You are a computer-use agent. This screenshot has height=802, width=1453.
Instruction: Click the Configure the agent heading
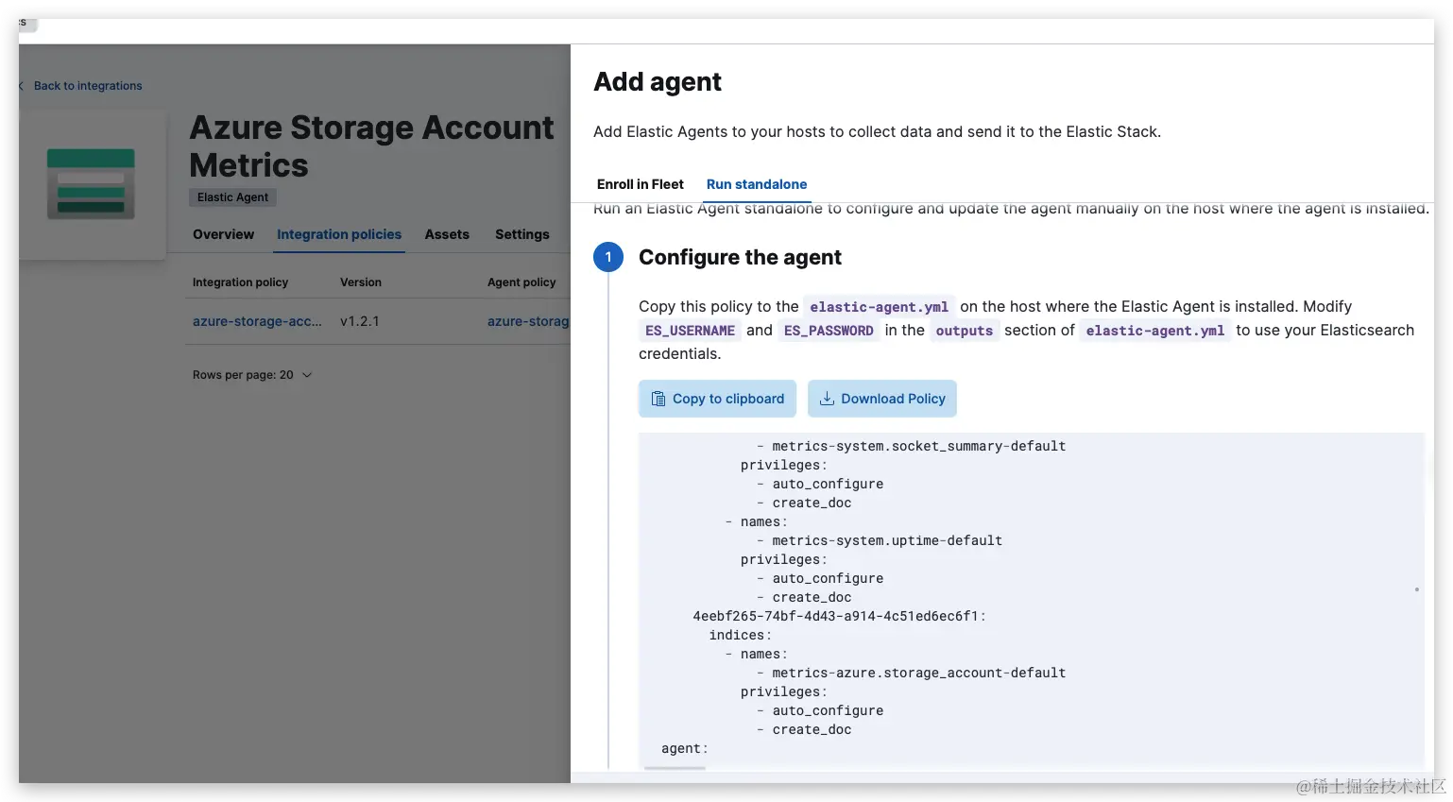[x=740, y=257]
